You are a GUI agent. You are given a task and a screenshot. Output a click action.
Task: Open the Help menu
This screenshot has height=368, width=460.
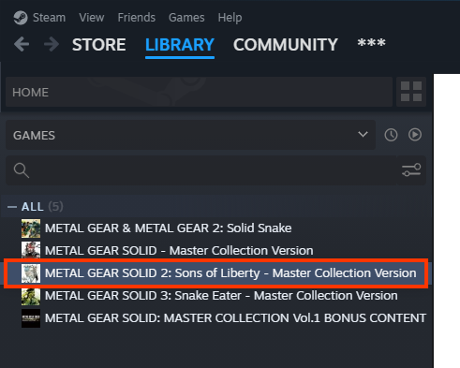pyautogui.click(x=230, y=18)
